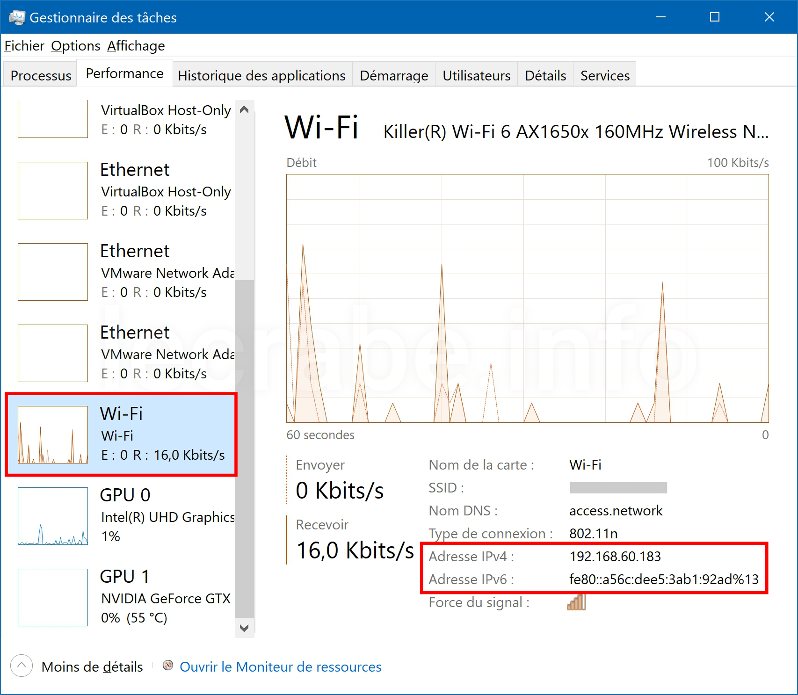Click the Wi-Fi mini graph thumbnail
Viewport: 798px width, 695px height.
point(53,434)
